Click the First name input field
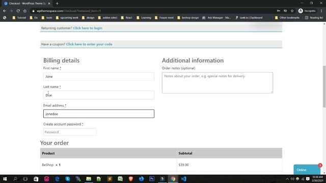Screen dimensions: 326x183 pyautogui.click(x=99, y=77)
